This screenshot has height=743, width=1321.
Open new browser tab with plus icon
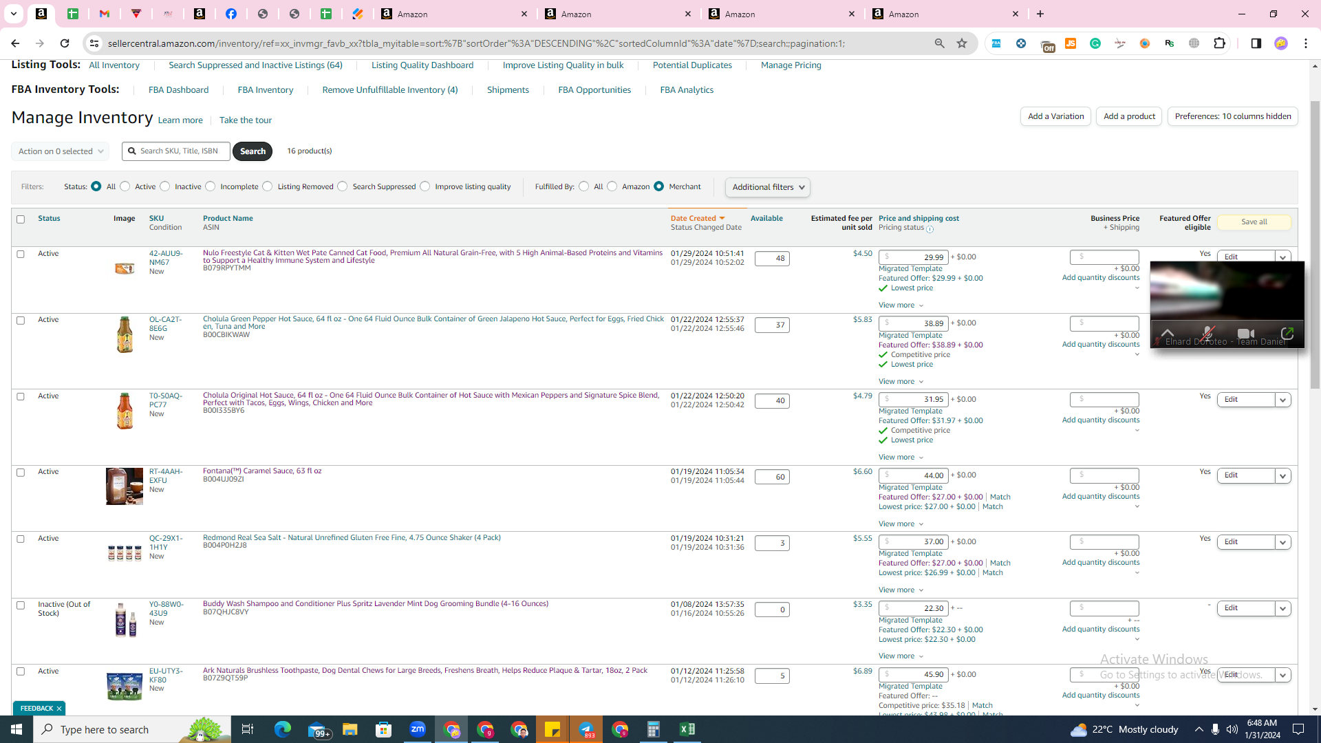click(x=1040, y=14)
